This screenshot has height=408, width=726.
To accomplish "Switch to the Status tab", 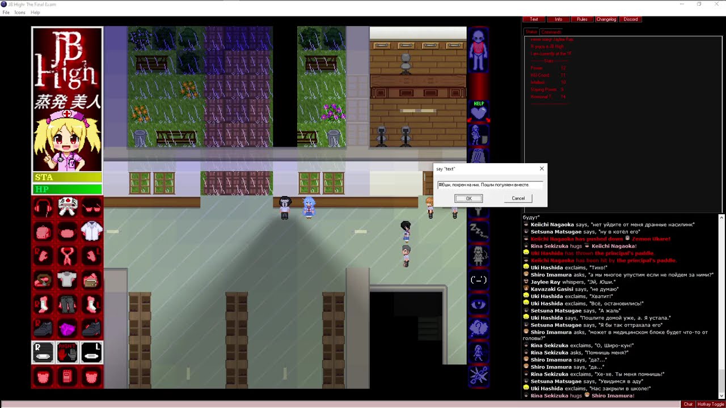I will [x=531, y=32].
